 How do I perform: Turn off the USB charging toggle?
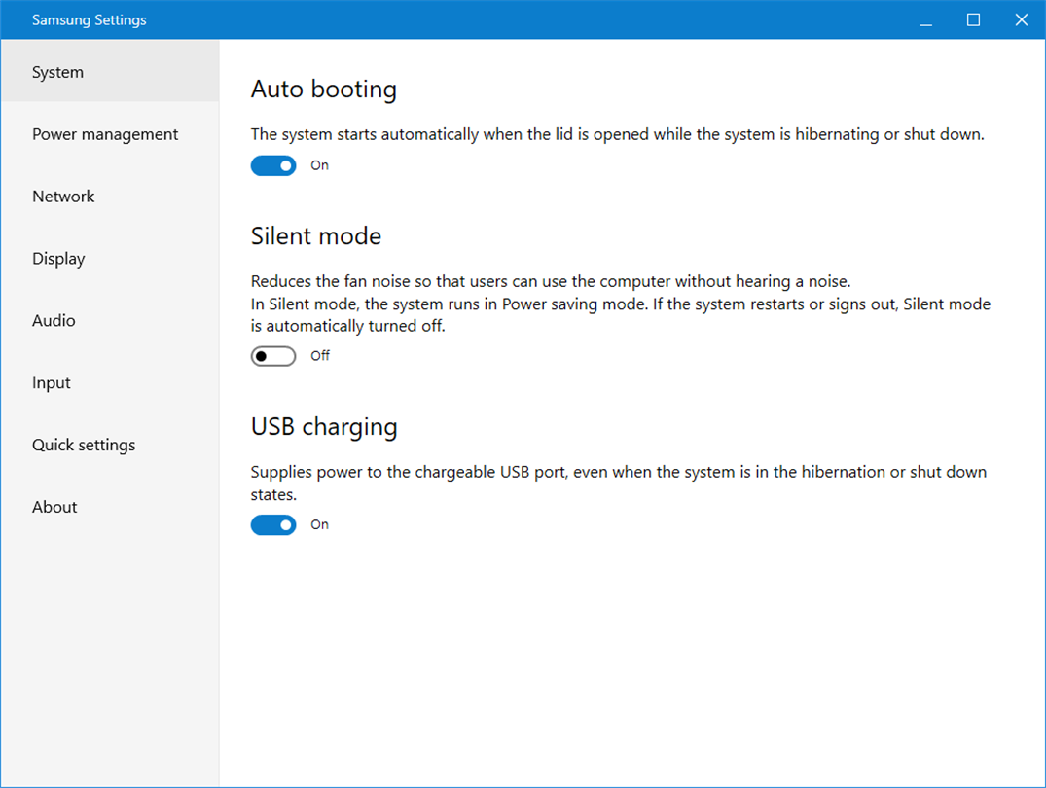[273, 525]
